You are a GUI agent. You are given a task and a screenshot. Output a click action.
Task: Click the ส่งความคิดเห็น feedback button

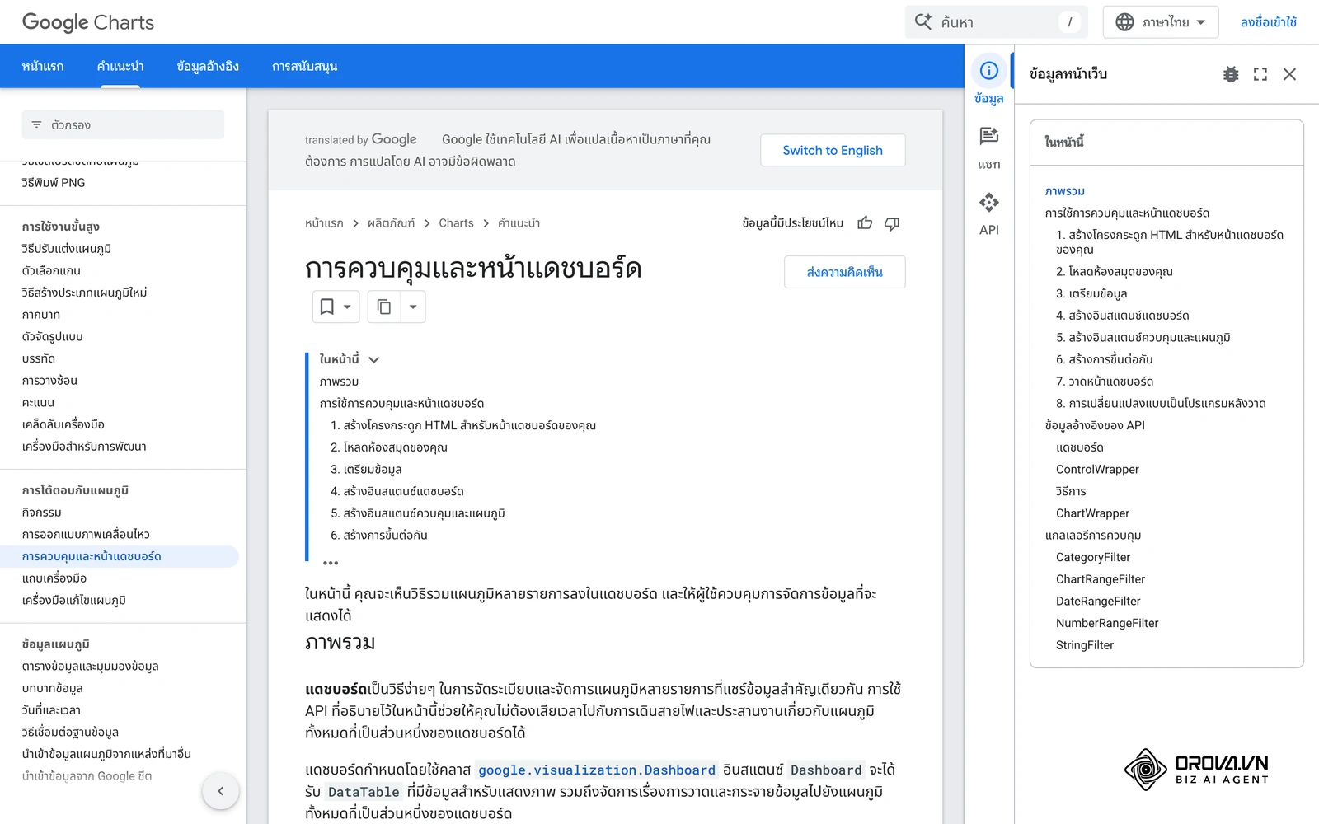[845, 272]
